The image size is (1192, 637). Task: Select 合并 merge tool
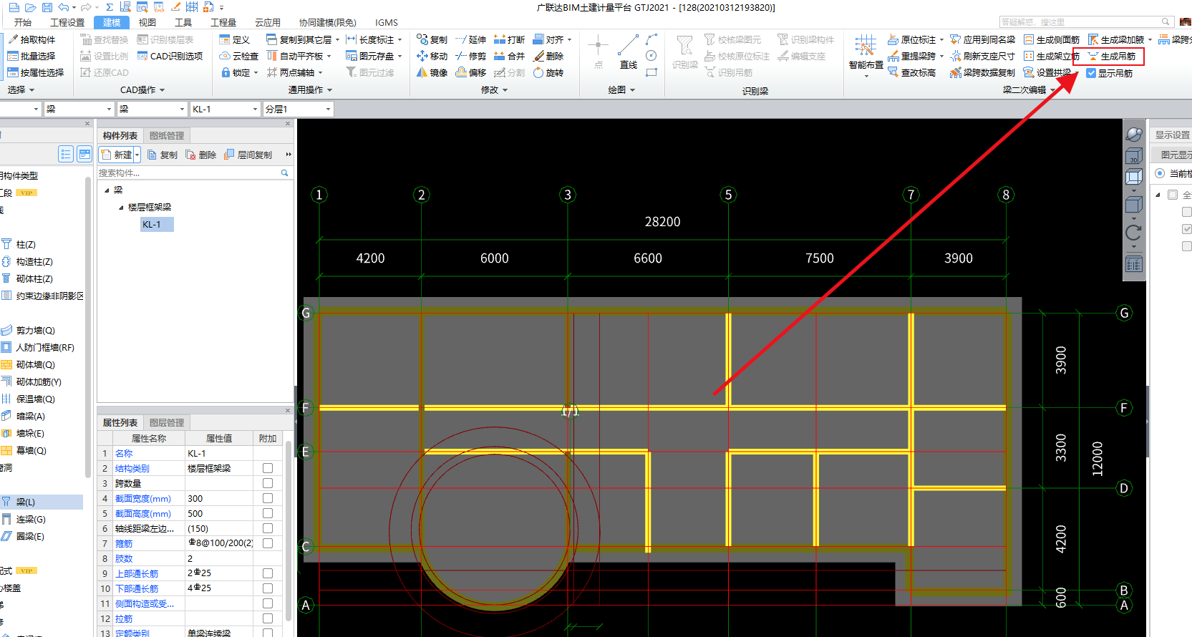(510, 56)
